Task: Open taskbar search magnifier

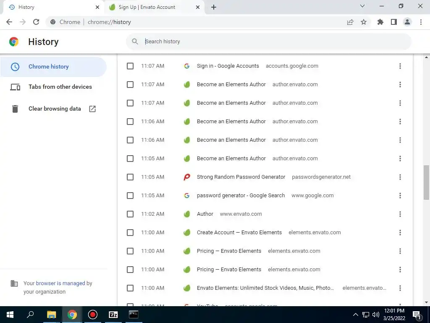Action: 30,315
